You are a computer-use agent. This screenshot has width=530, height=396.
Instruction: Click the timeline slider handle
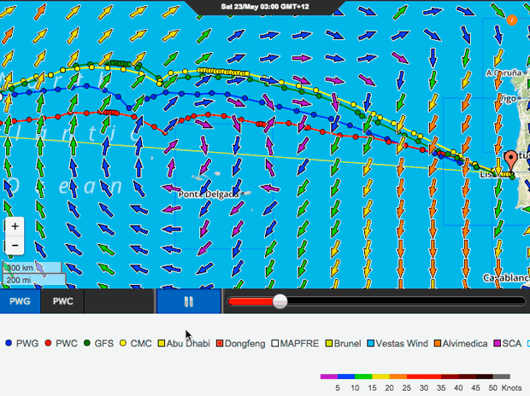pos(280,301)
